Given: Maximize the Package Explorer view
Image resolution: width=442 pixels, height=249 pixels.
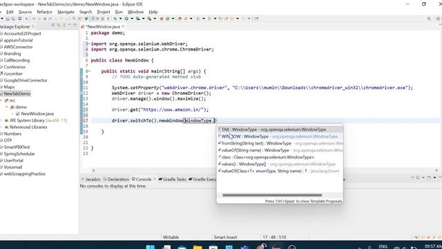Looking at the screenshot, I should 75,26.
